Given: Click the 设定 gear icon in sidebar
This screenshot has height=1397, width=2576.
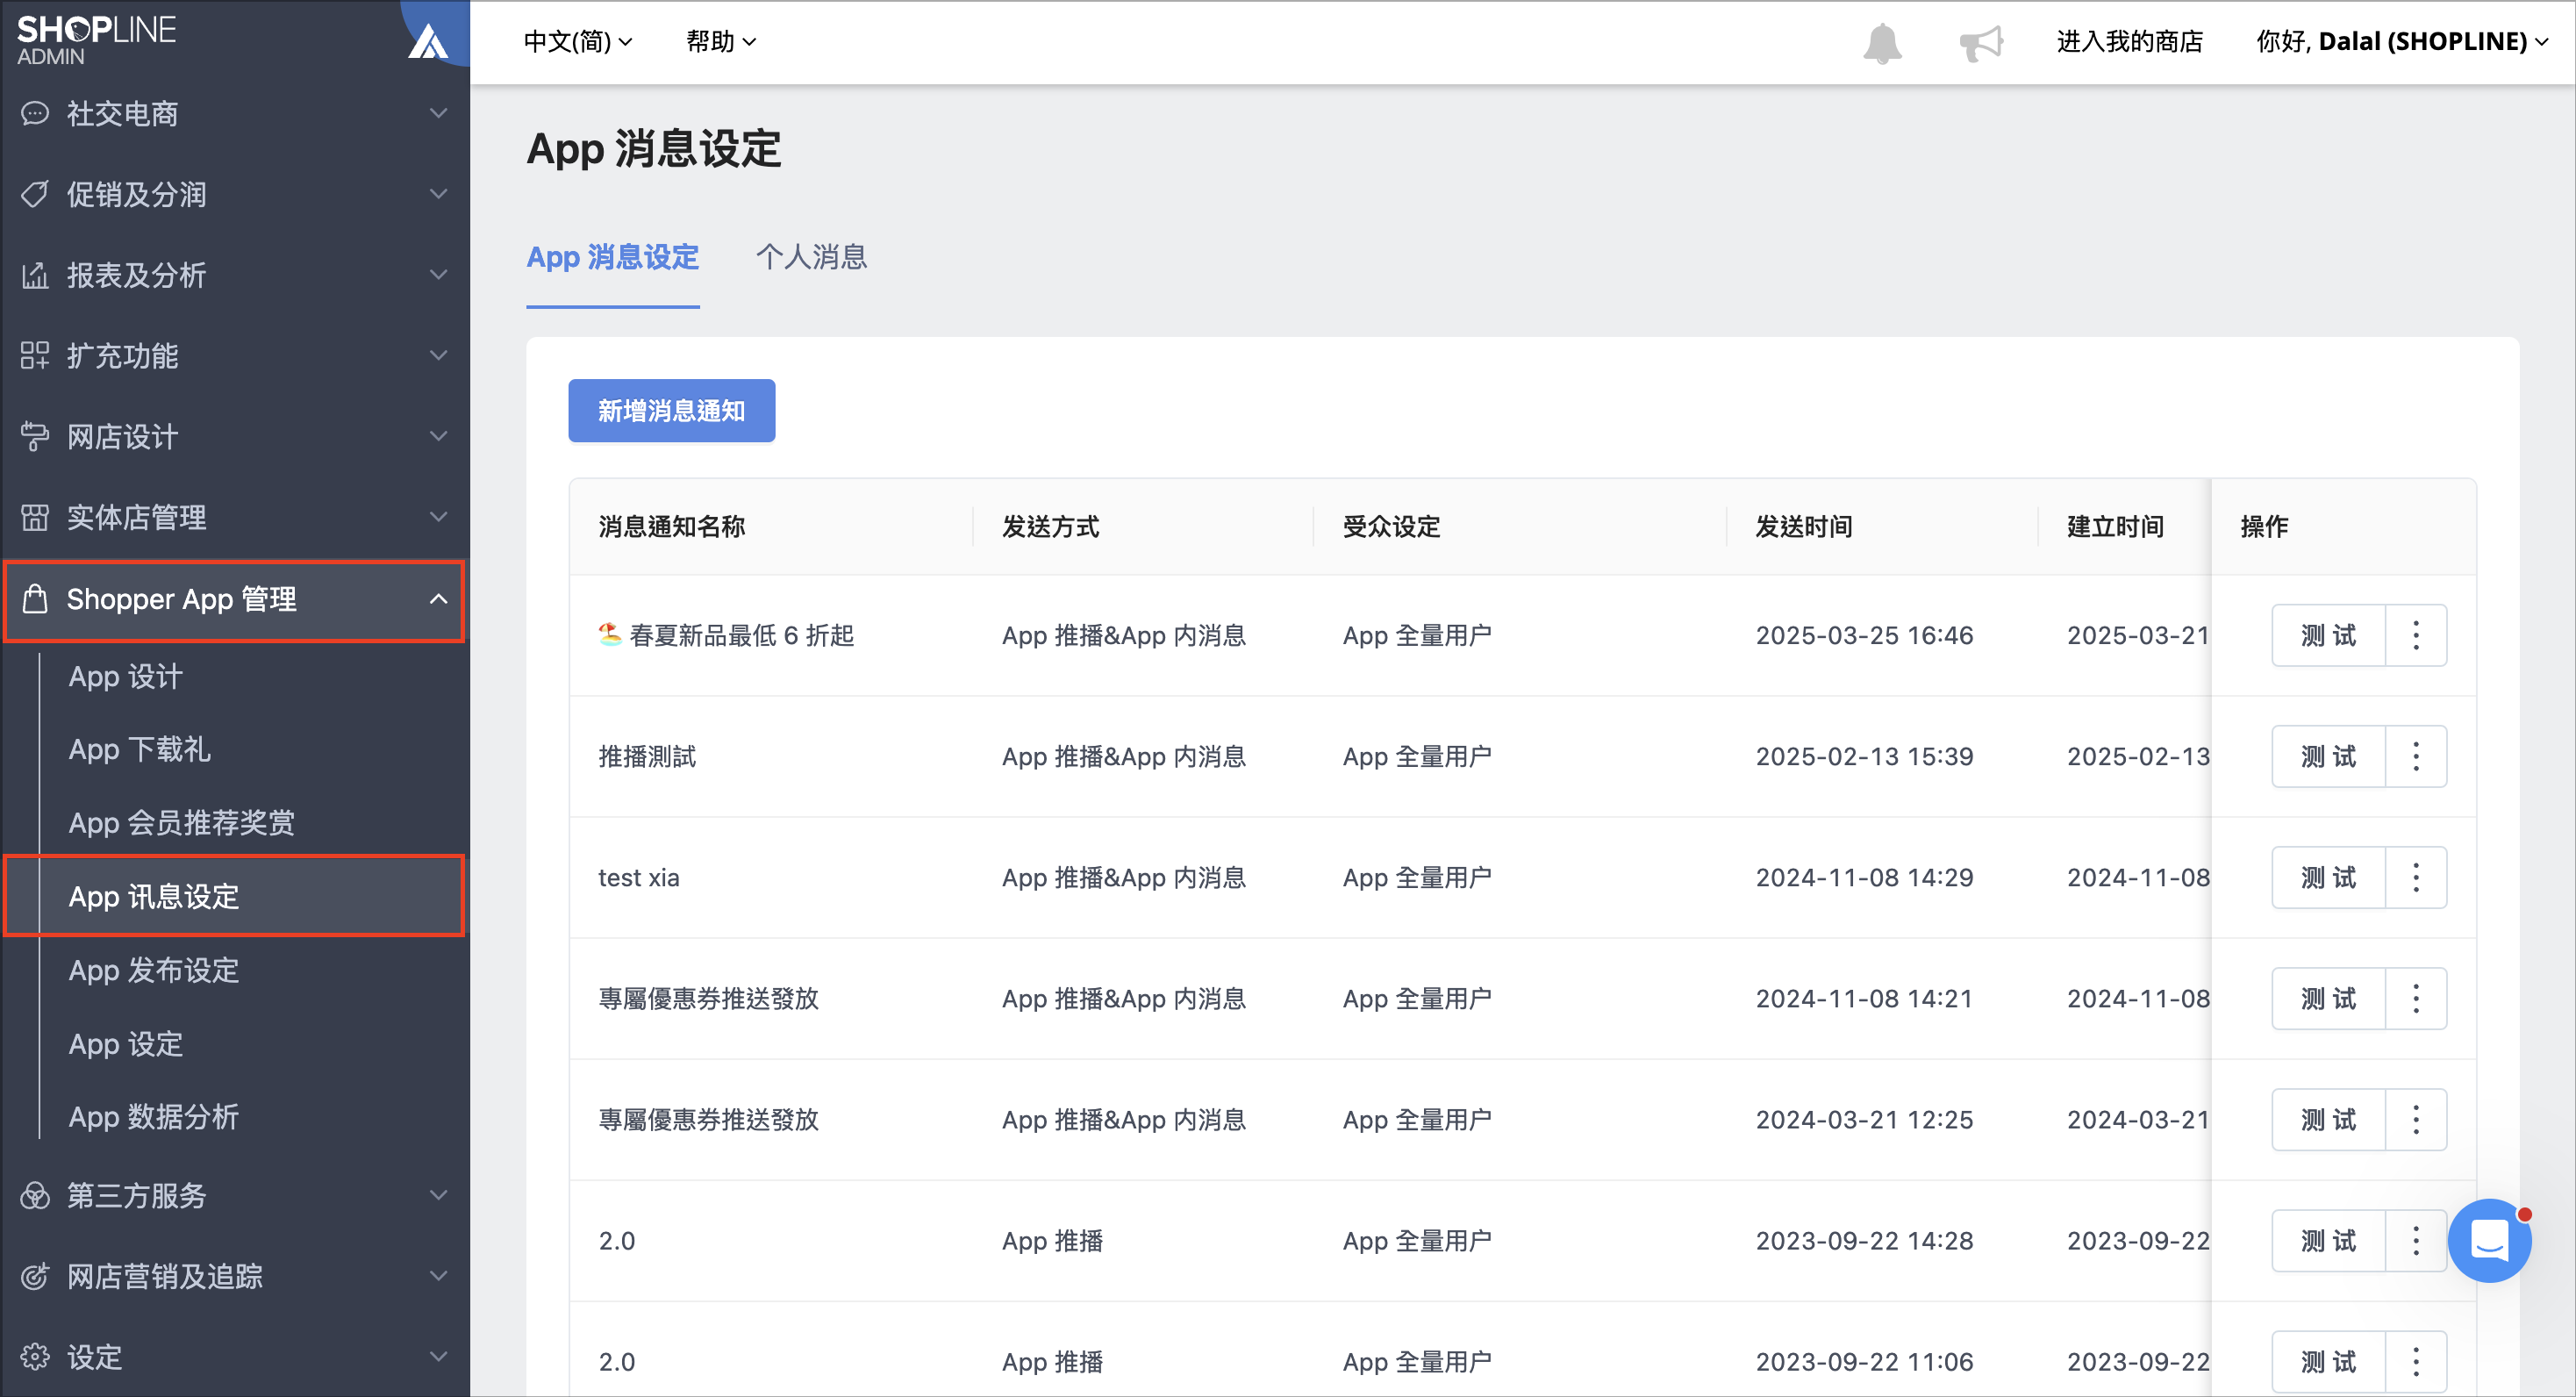Looking at the screenshot, I should pos(35,1357).
